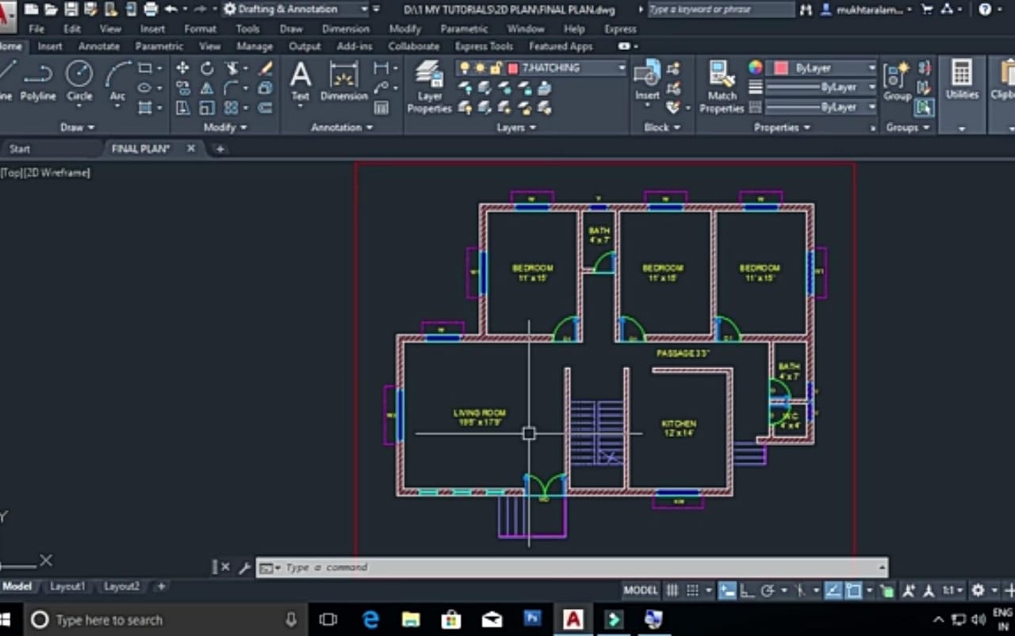Toggle grid display in the status bar
Image resolution: width=1015 pixels, height=636 pixels.
(x=672, y=590)
